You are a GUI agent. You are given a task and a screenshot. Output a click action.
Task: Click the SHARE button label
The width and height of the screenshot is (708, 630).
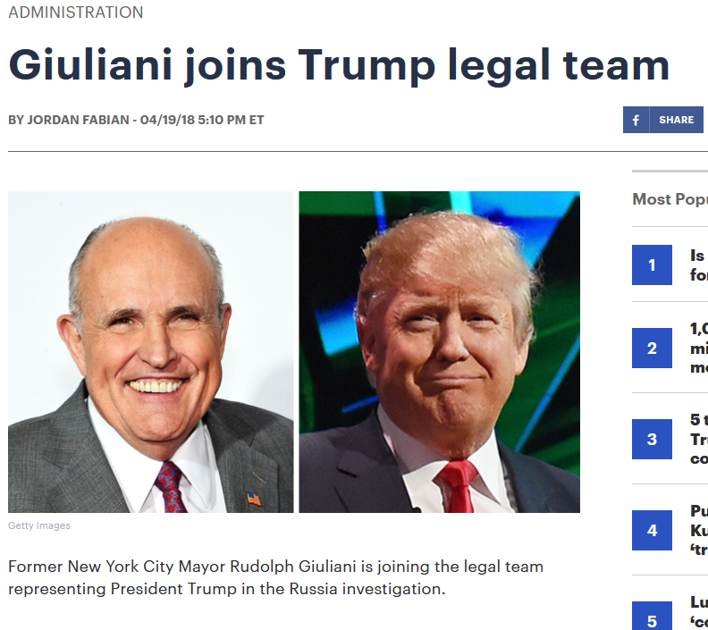pyautogui.click(x=676, y=120)
